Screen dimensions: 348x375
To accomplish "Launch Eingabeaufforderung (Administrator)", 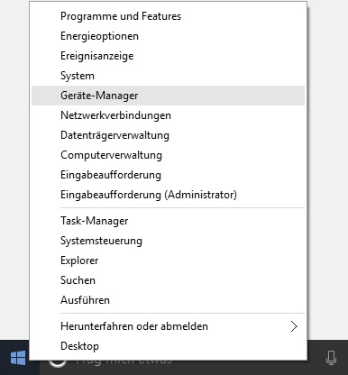I will 168,195.
